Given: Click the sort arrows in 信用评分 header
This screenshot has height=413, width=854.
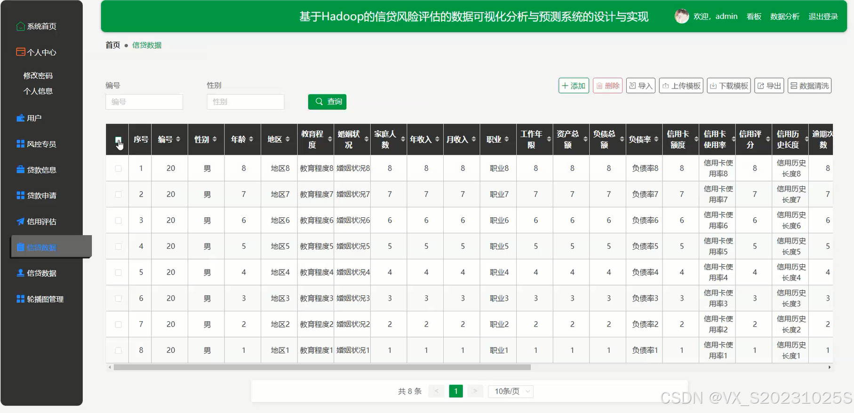Looking at the screenshot, I should [x=768, y=139].
